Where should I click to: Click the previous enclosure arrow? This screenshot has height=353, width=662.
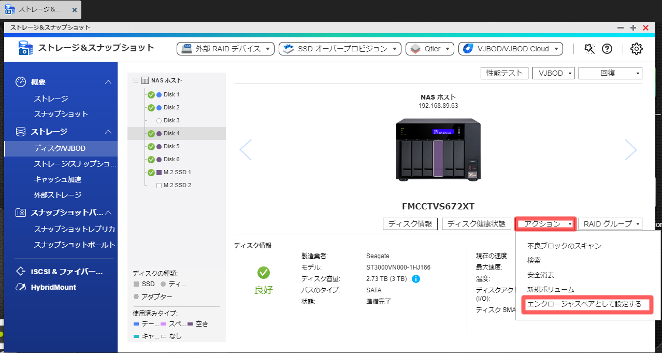[246, 150]
